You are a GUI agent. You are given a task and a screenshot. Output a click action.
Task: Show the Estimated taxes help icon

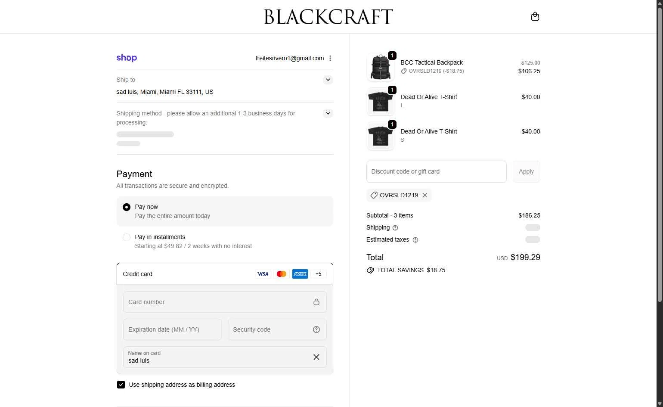(x=415, y=240)
